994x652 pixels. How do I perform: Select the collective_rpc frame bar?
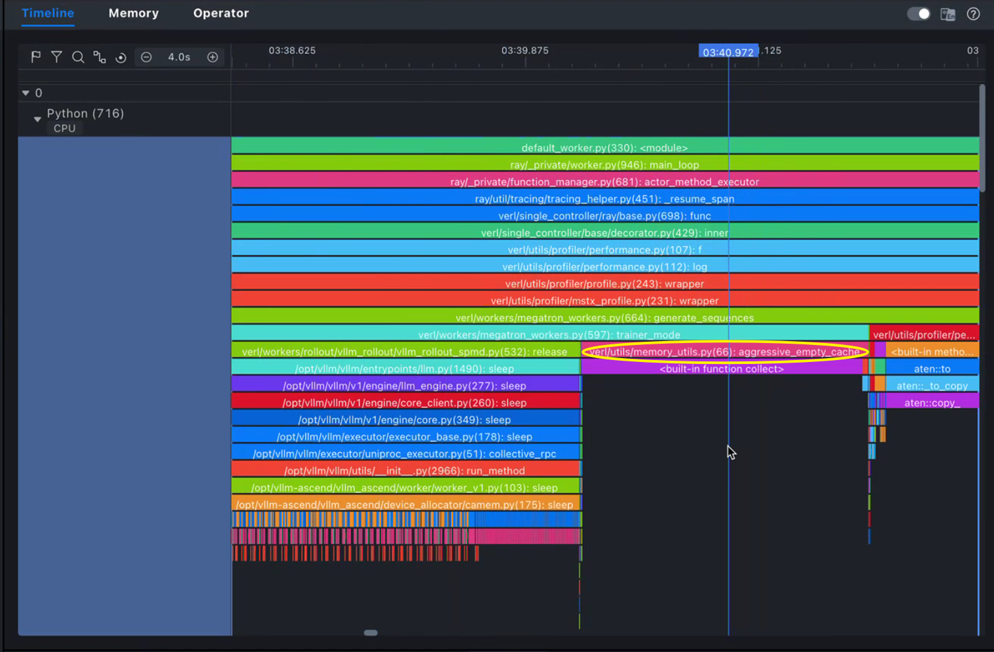tap(405, 454)
